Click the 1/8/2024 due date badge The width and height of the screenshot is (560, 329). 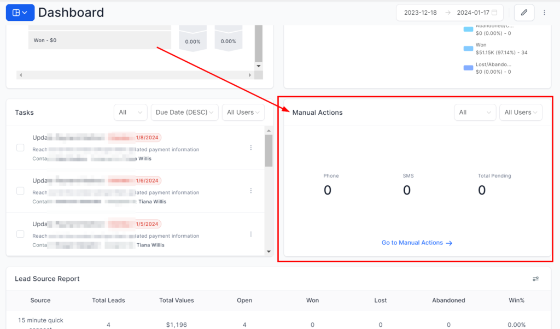click(x=147, y=137)
